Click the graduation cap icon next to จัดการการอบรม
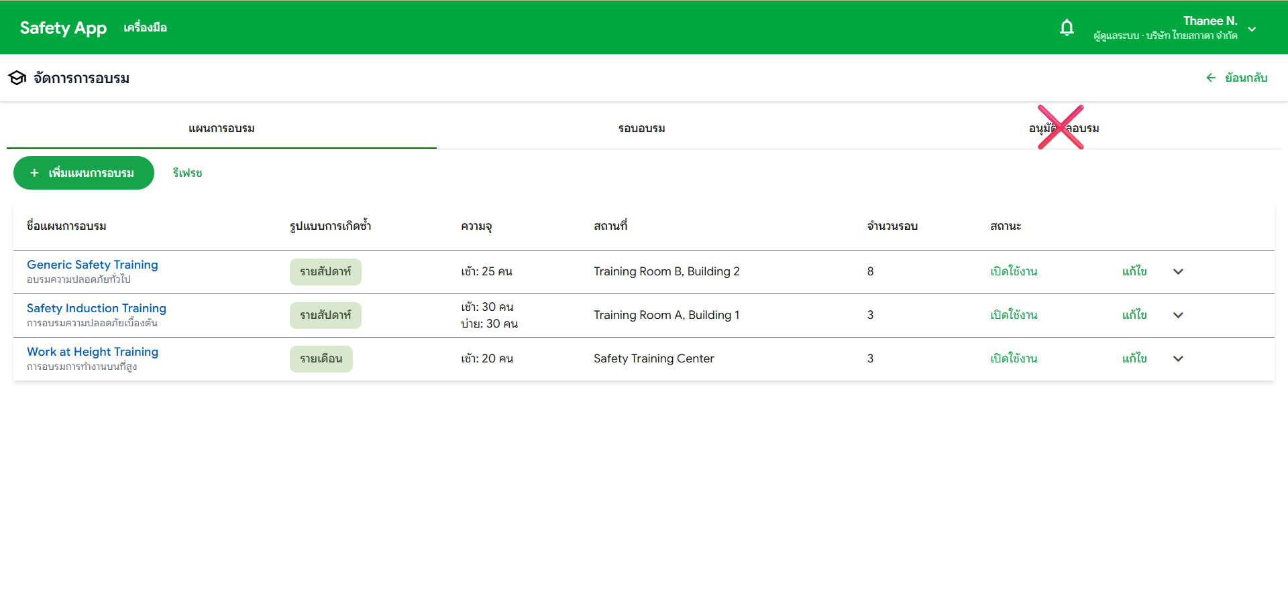The image size is (1288, 611). (17, 78)
